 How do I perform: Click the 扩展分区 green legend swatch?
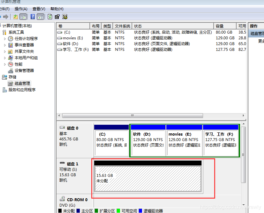pyautogui.click(x=96, y=211)
